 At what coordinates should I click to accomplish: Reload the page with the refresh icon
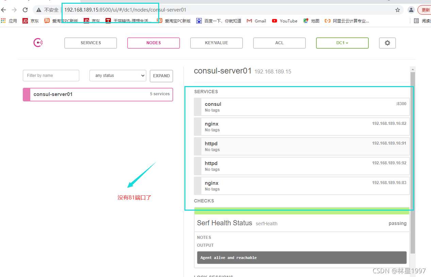pos(25,10)
